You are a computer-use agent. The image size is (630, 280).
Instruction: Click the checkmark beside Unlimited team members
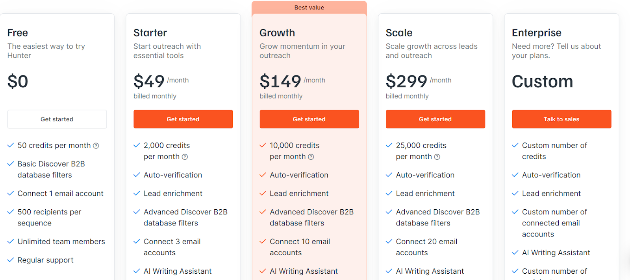10,241
